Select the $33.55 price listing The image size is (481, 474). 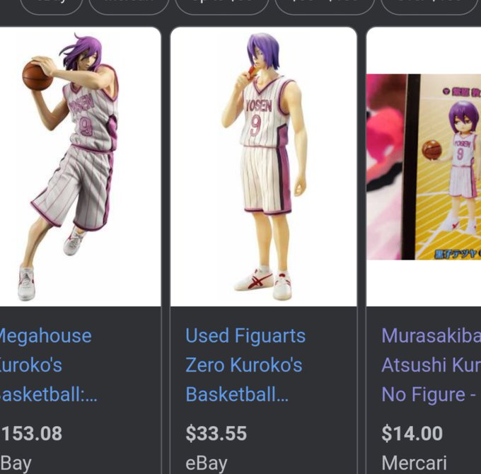pos(216,433)
